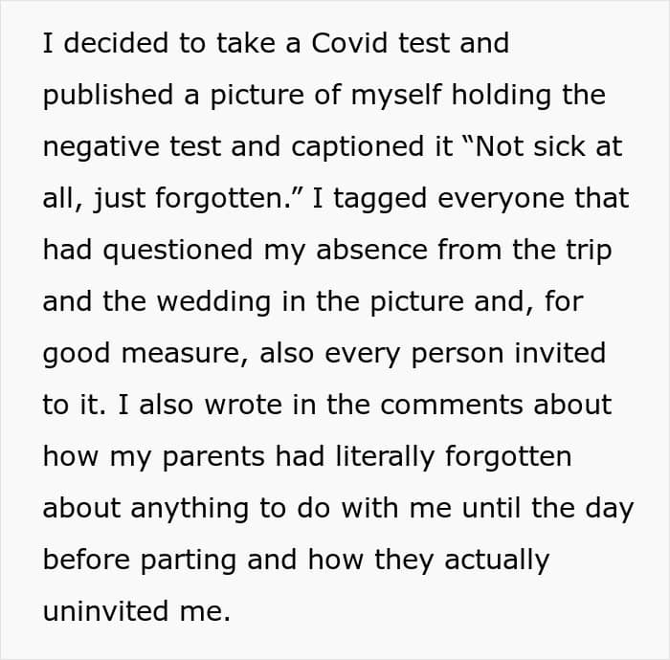
Task: Click the words "they actually"
Action: tap(461, 561)
